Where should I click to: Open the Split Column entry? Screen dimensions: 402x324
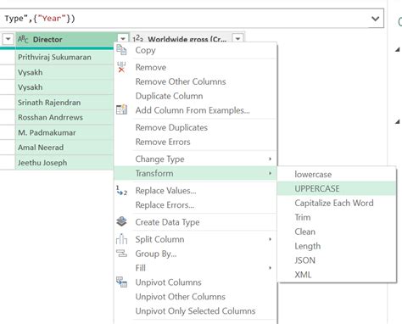(x=195, y=239)
